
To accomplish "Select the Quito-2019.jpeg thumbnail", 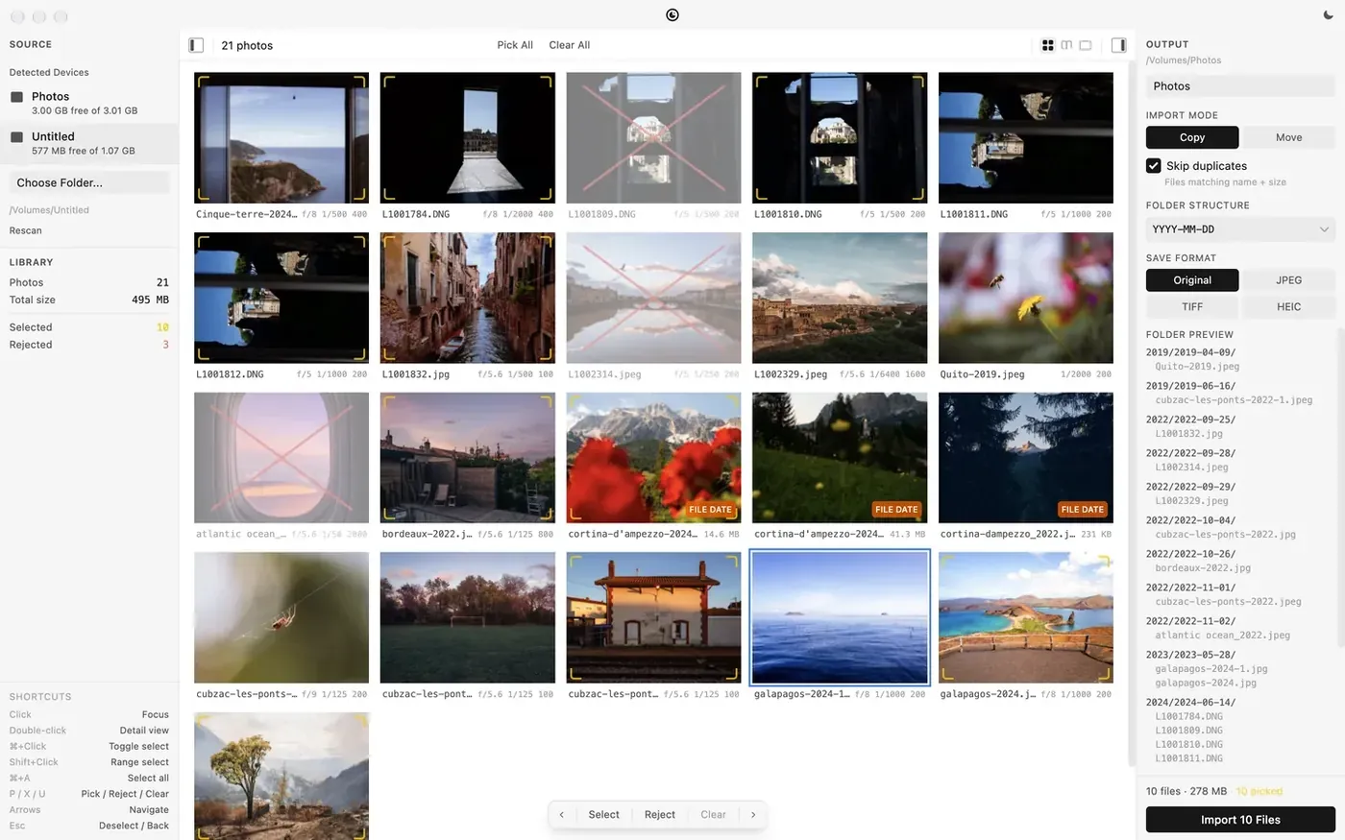I will (x=1026, y=298).
